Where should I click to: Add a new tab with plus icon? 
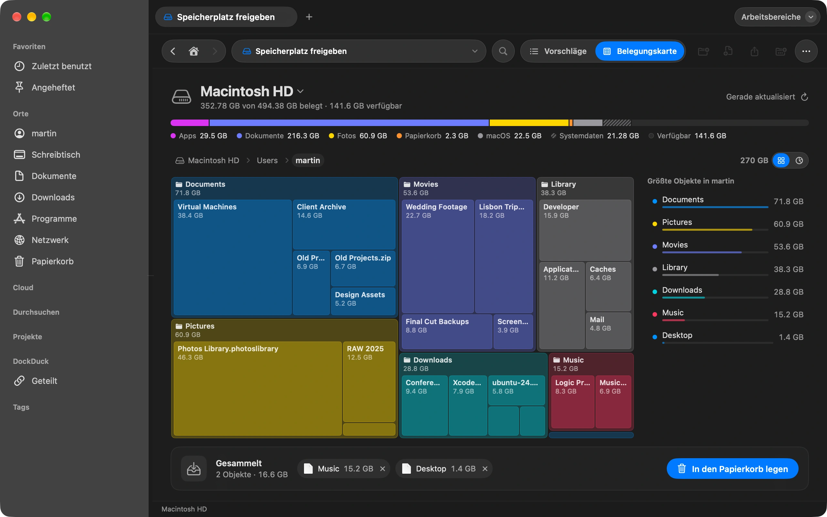point(309,17)
